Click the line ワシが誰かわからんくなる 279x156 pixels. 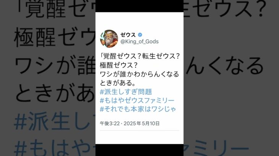(139, 74)
